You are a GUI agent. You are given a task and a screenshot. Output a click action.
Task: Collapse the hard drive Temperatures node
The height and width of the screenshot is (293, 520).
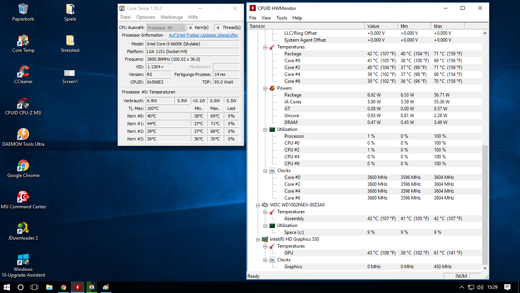tap(265, 212)
